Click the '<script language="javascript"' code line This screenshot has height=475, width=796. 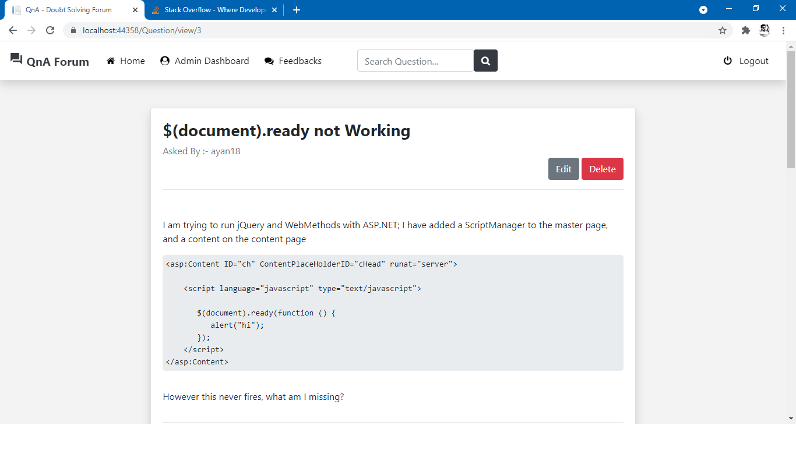point(302,289)
